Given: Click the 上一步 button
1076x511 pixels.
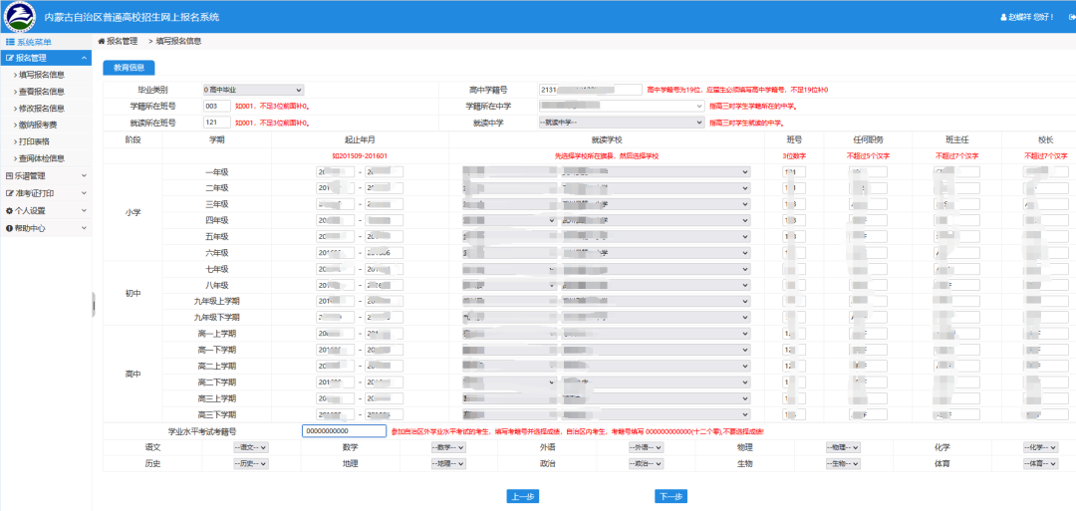Looking at the screenshot, I should [x=522, y=496].
